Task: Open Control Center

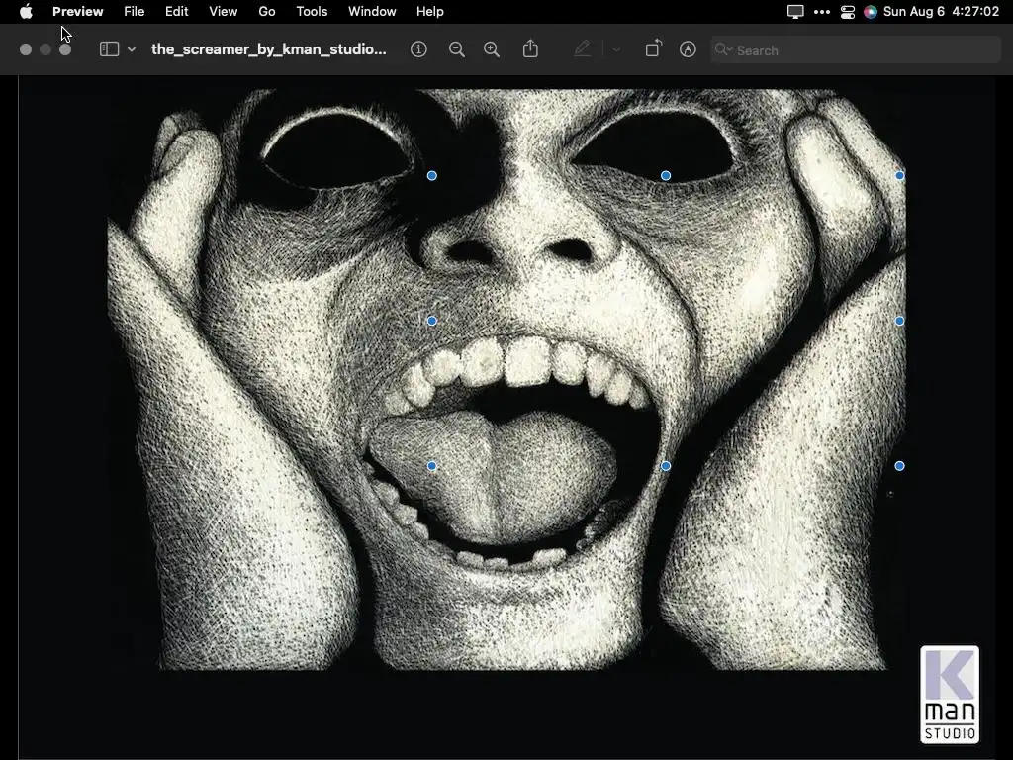Action: [x=848, y=12]
